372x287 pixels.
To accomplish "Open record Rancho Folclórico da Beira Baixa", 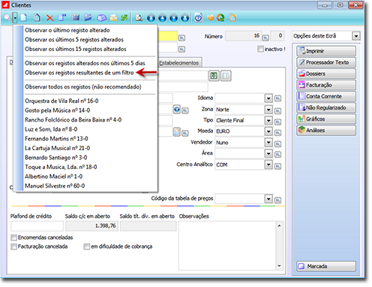I will point(73,120).
